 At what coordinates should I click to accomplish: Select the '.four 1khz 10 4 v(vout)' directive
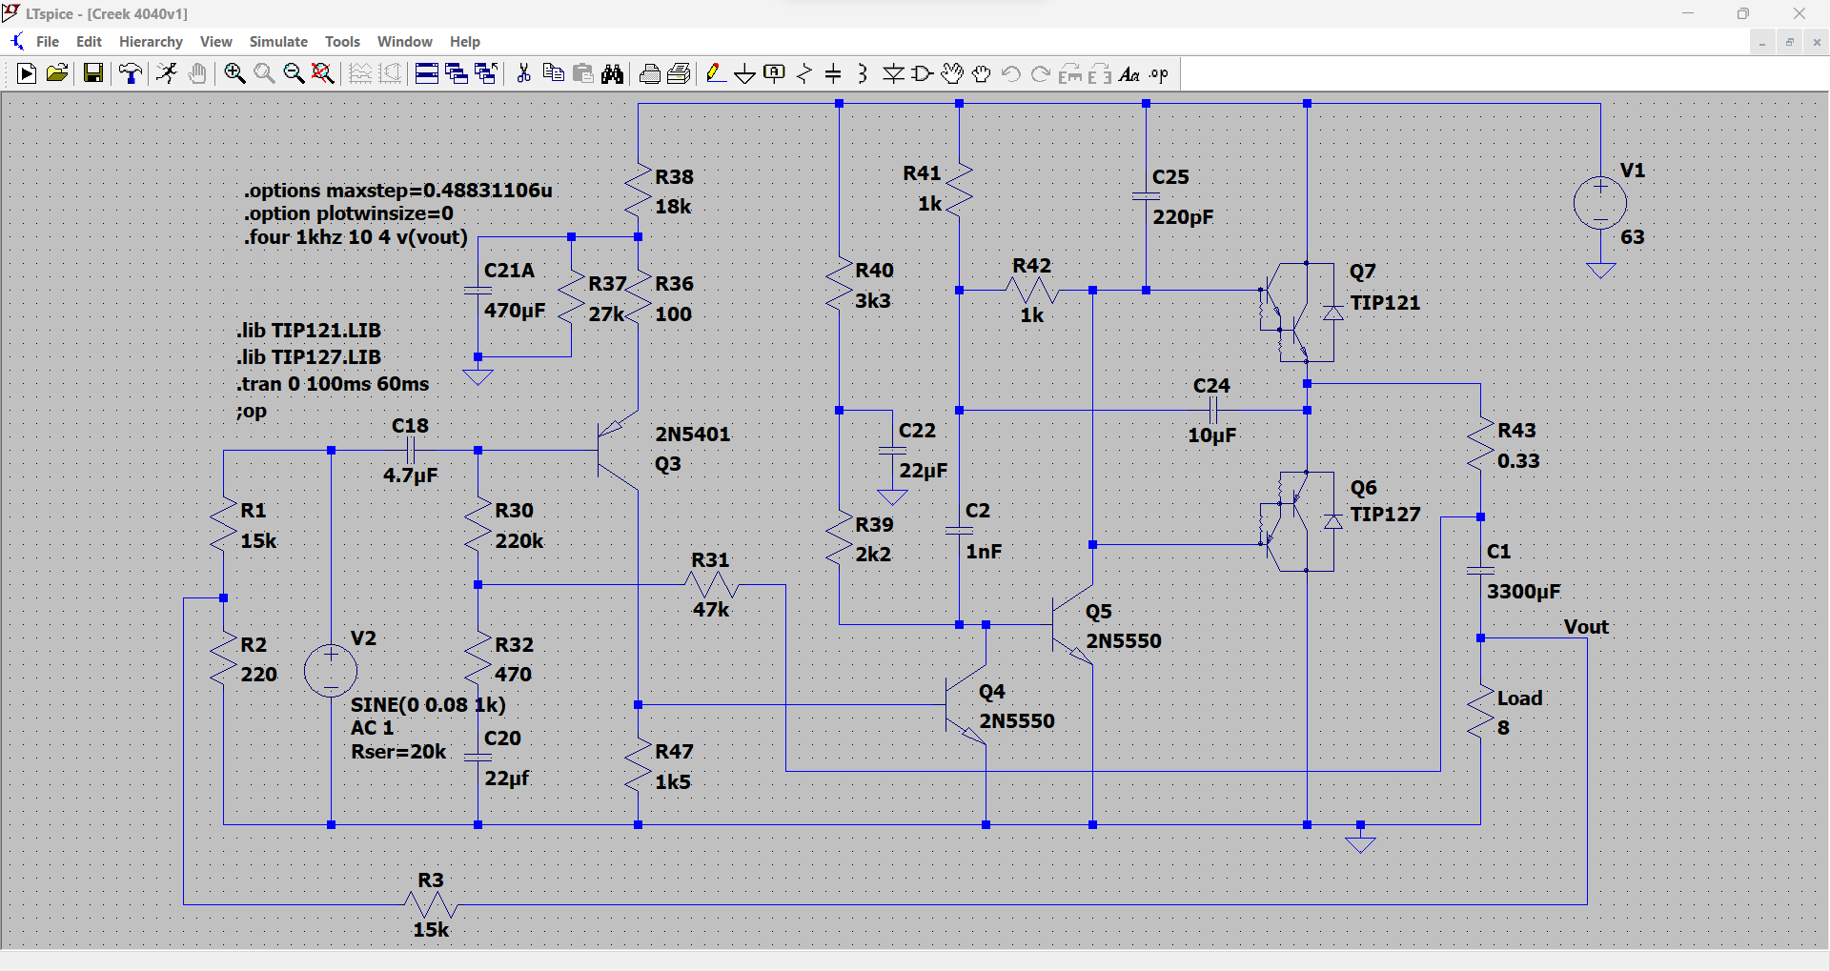point(356,237)
